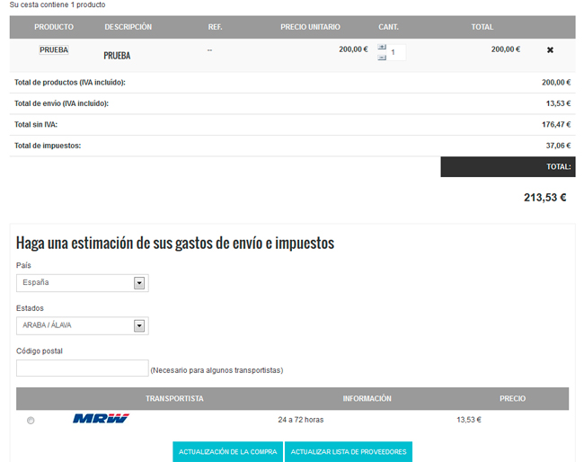Click the PRECIO column header in carrier table
The width and height of the screenshot is (584, 462).
512,398
